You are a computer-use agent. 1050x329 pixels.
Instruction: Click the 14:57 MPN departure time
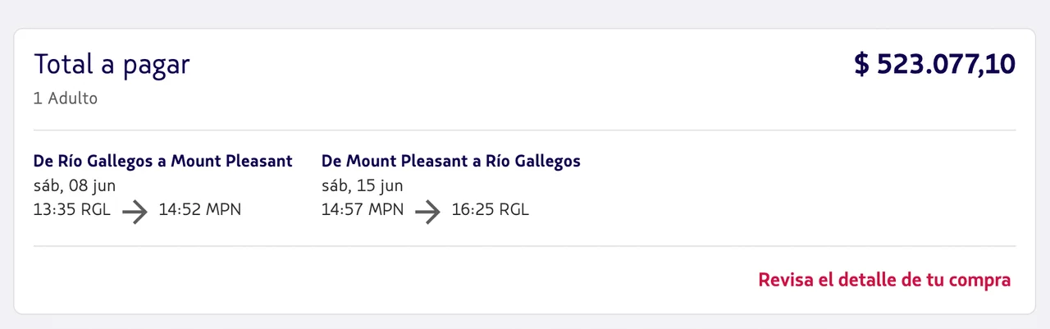pos(362,210)
